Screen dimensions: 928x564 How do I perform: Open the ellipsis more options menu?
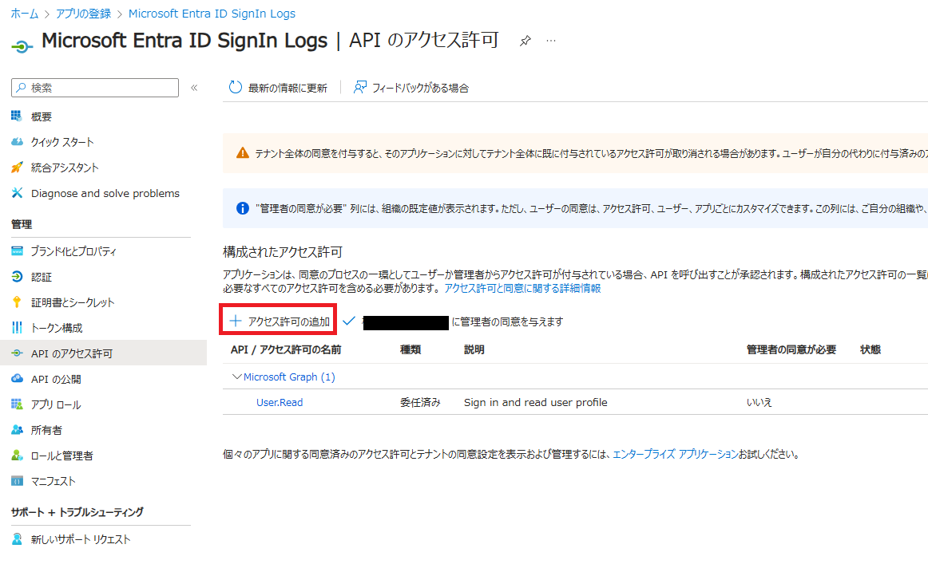(x=551, y=41)
